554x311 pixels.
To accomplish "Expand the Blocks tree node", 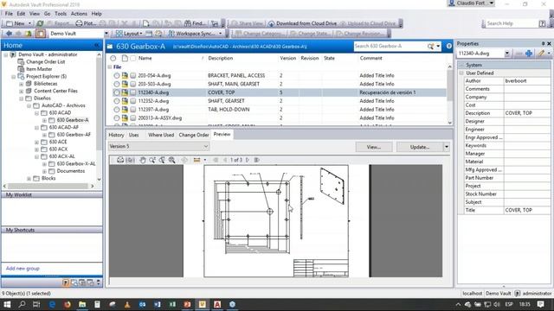I will tap(29, 179).
